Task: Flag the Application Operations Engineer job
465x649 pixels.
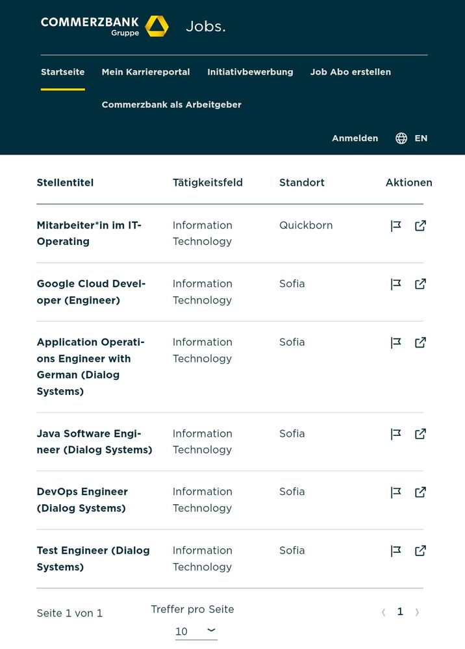Action: coord(396,342)
